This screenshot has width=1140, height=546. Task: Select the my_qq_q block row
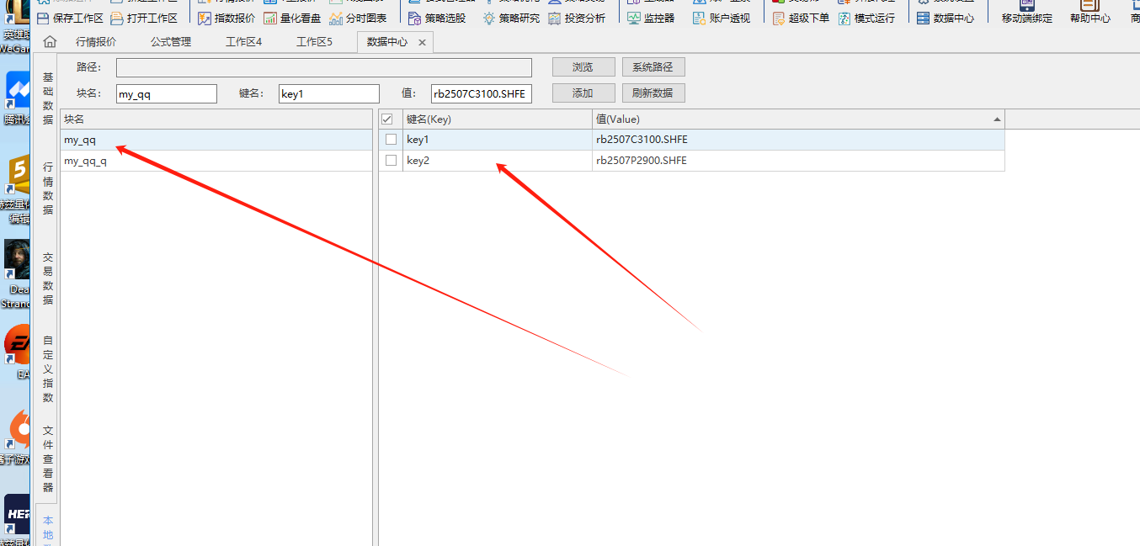(x=216, y=161)
